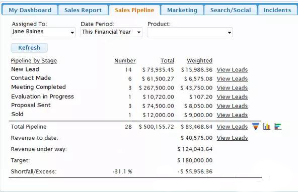
Task: Go to the Incidents tab
Action: point(277,10)
